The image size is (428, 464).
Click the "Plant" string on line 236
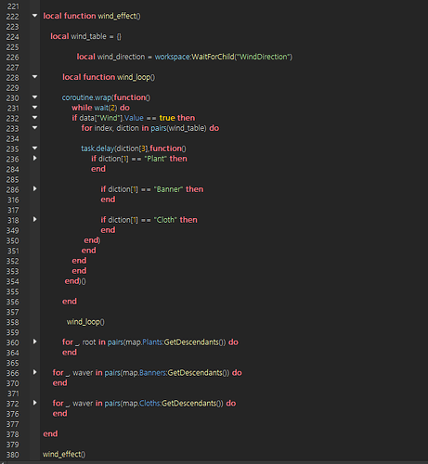click(x=156, y=159)
